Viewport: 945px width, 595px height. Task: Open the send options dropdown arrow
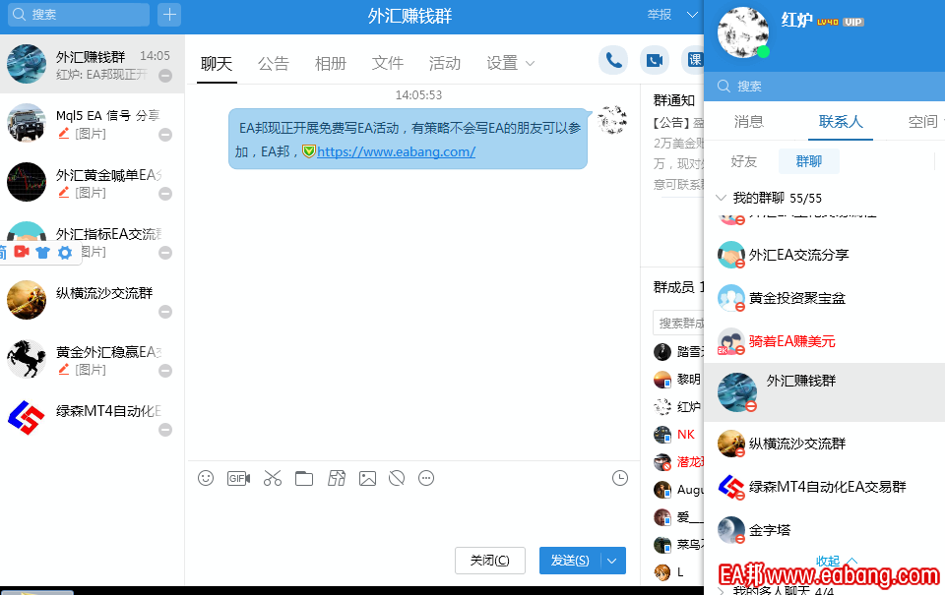(611, 561)
